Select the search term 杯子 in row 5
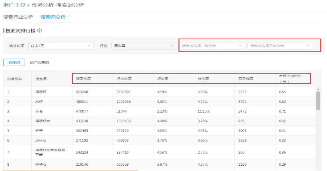 (x=39, y=131)
